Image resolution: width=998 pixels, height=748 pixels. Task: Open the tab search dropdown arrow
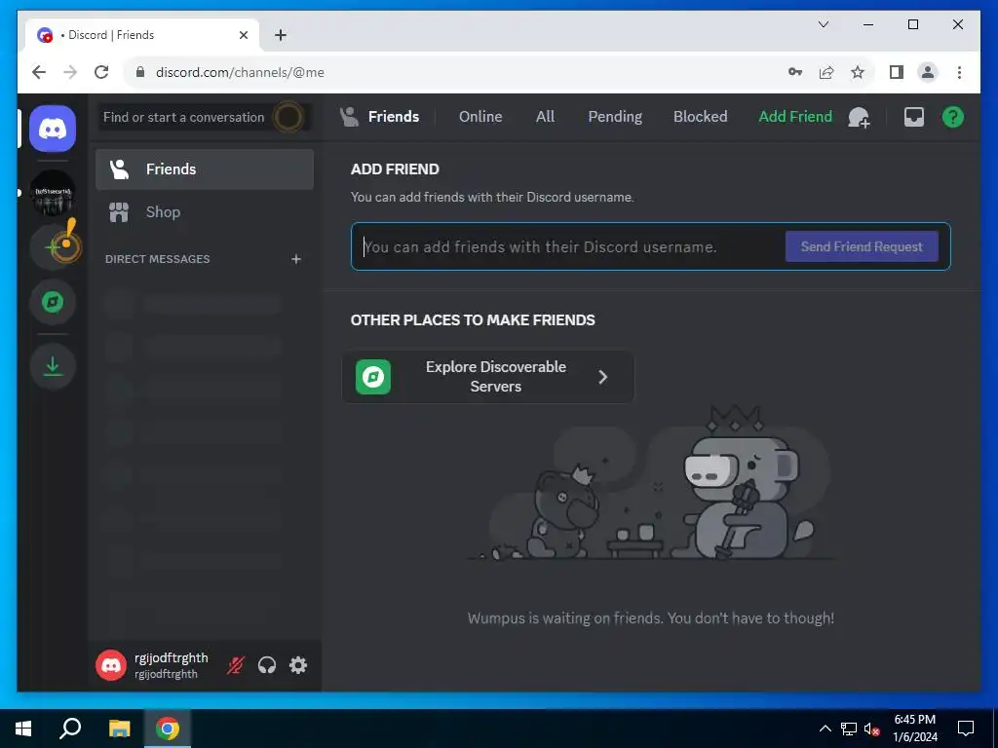[823, 24]
